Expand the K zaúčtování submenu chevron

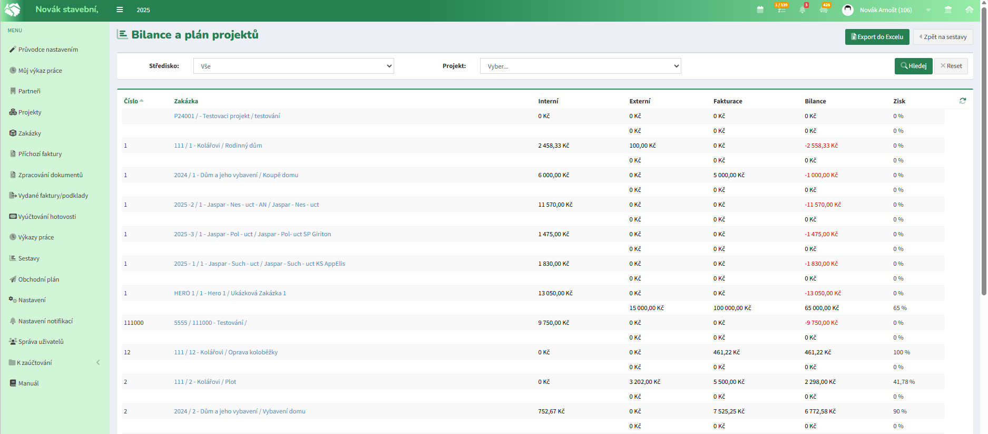coord(98,362)
